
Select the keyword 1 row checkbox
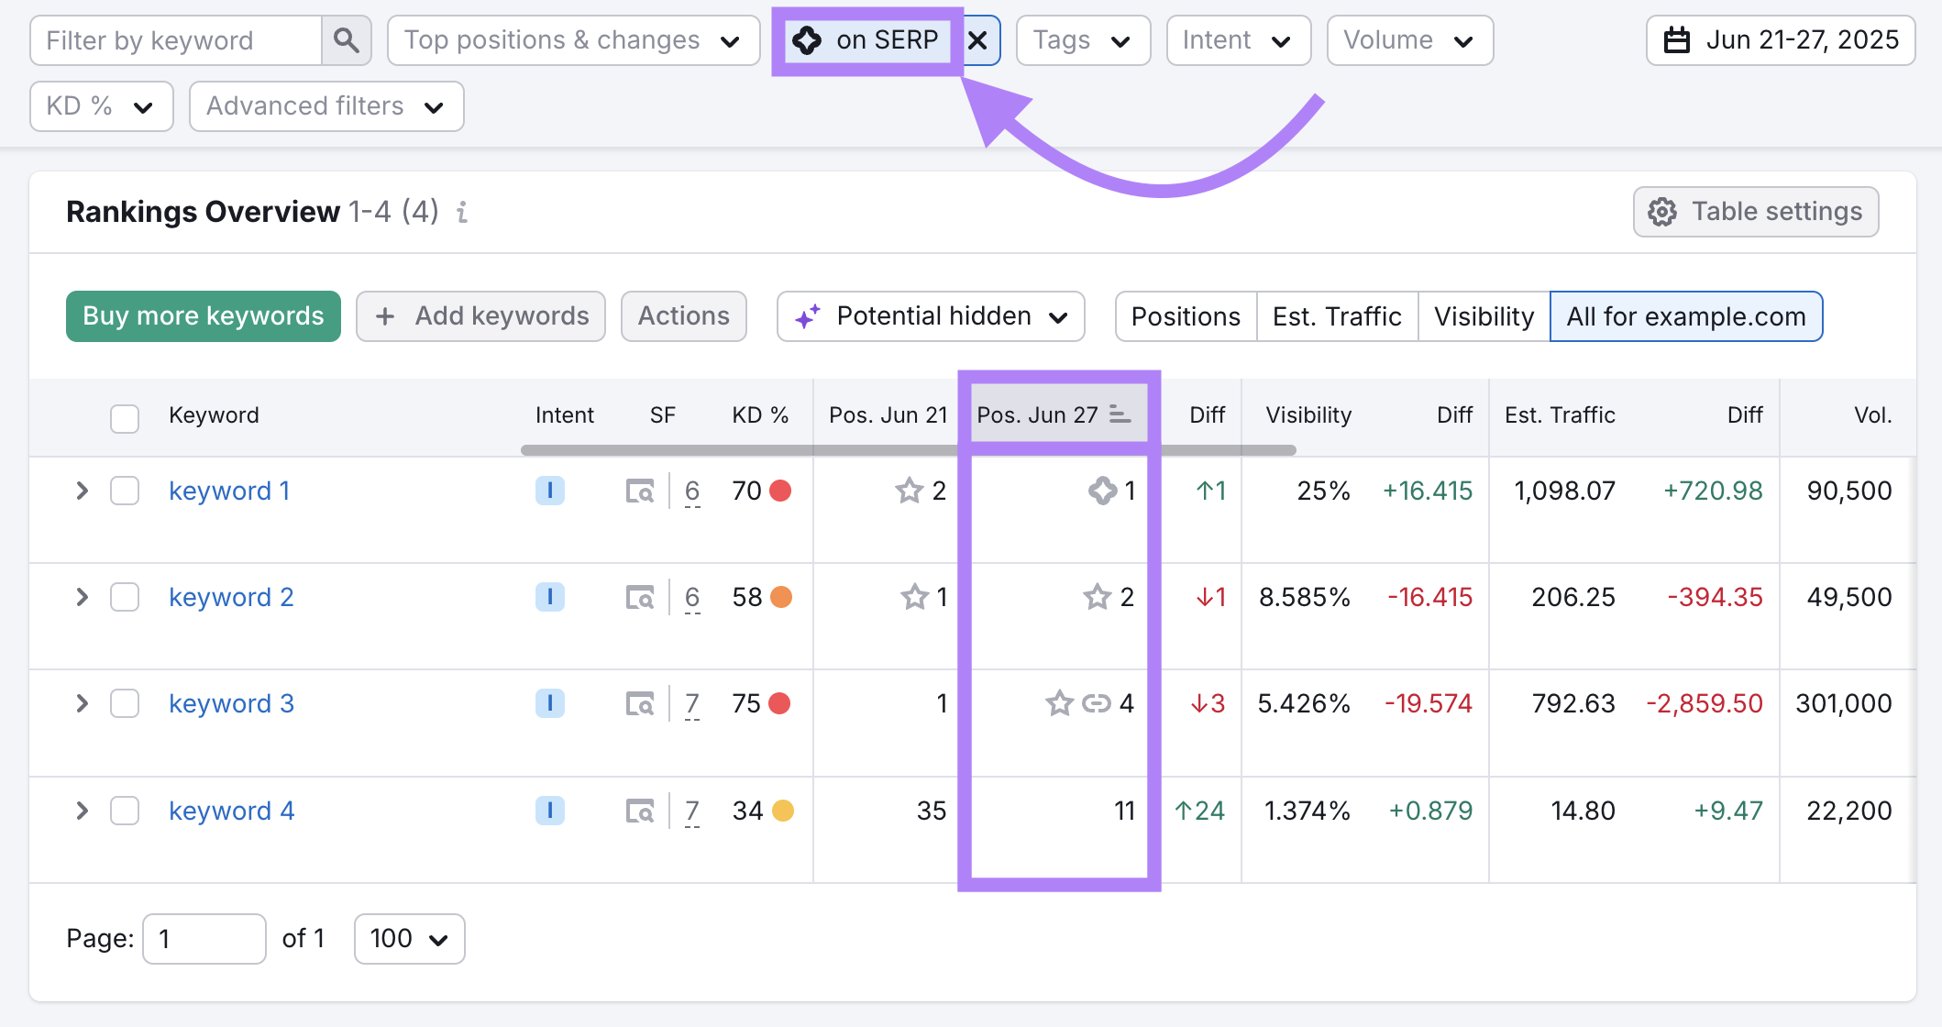[x=125, y=491]
